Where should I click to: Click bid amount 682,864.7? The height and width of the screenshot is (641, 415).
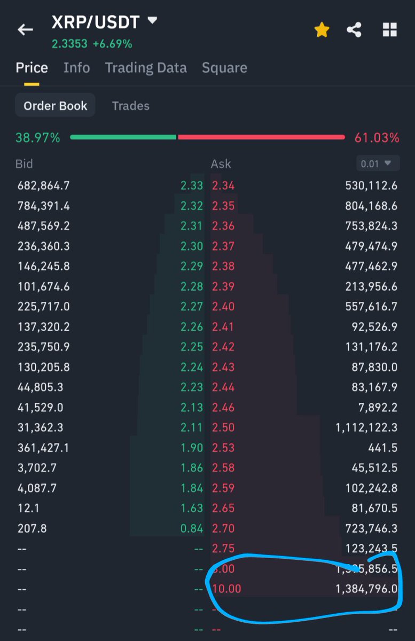point(43,186)
